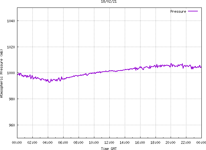Click the 08:00 time axis label

pyautogui.click(x=78, y=142)
